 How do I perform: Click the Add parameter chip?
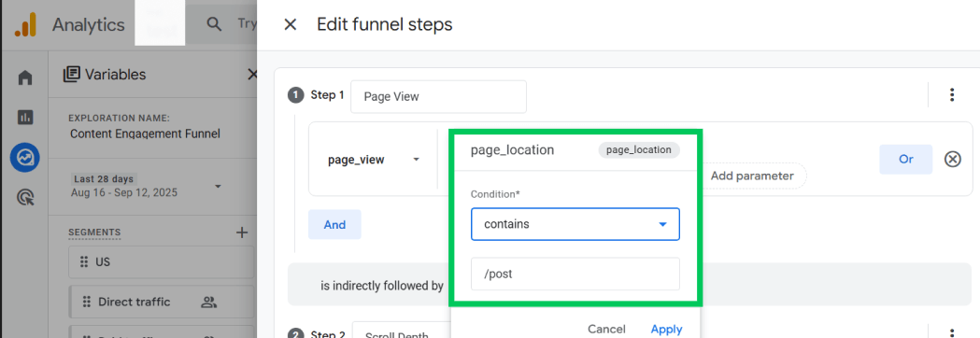click(x=752, y=176)
